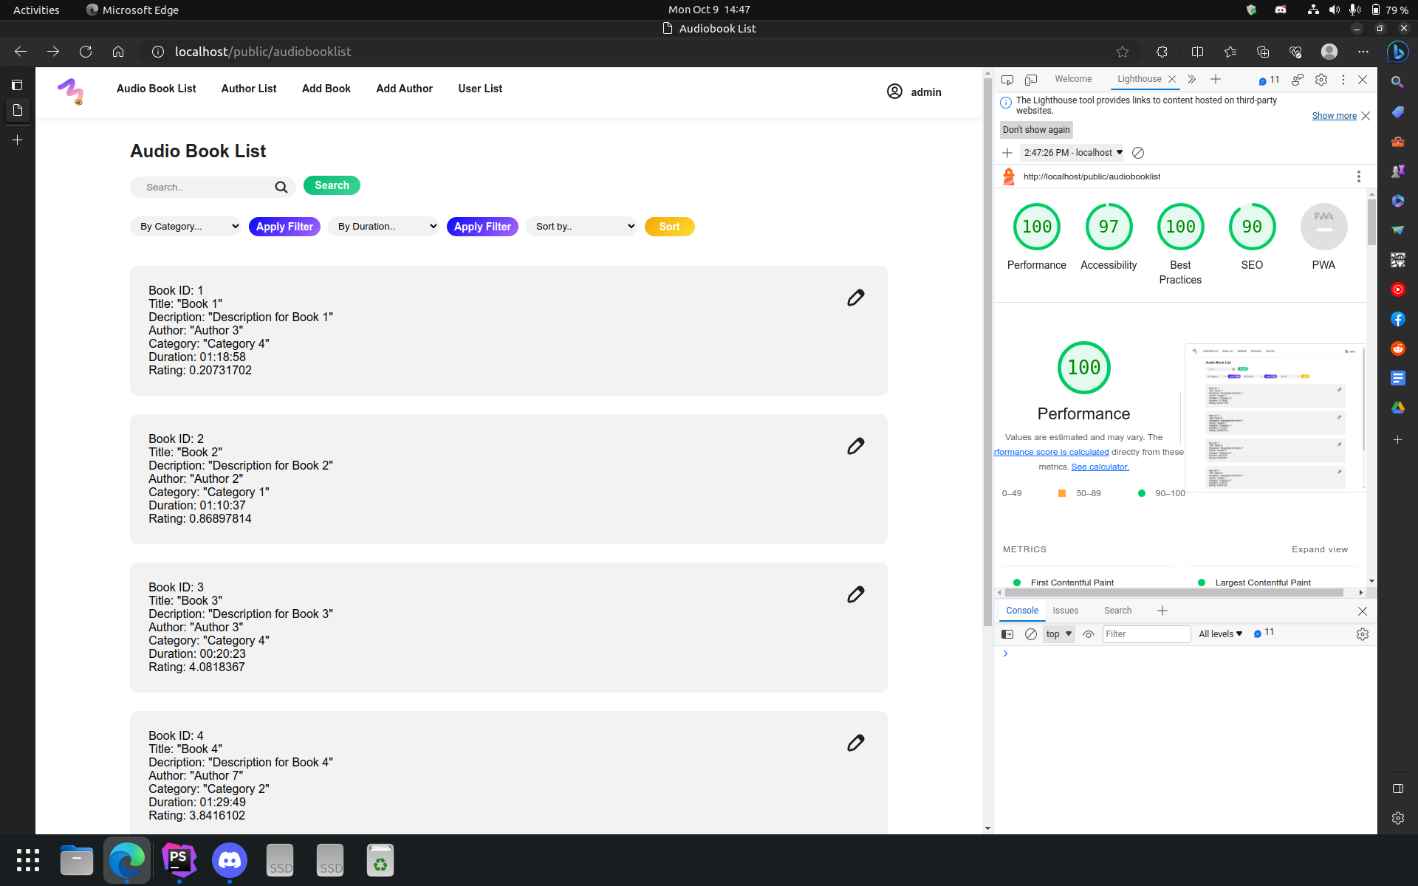Click the console Filter input field
Image resolution: width=1418 pixels, height=886 pixels.
coord(1145,634)
